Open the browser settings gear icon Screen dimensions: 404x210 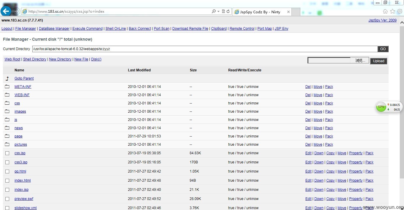tap(400, 12)
